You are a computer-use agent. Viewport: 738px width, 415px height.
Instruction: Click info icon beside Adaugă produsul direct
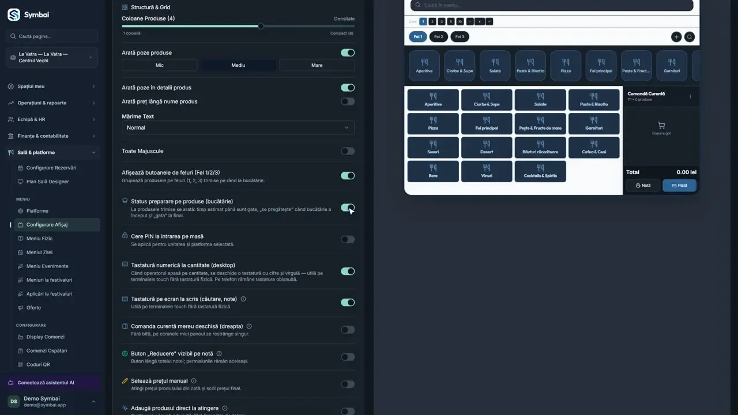(x=224, y=408)
